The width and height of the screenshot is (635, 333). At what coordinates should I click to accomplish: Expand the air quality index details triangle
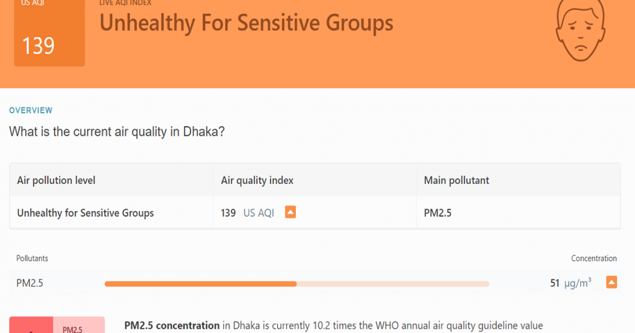[290, 211]
